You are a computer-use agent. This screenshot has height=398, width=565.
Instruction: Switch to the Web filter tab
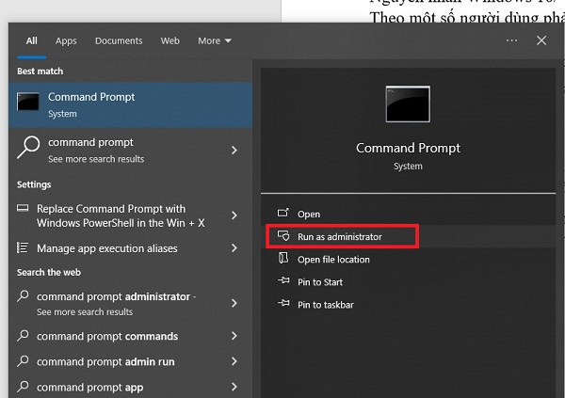(x=170, y=40)
